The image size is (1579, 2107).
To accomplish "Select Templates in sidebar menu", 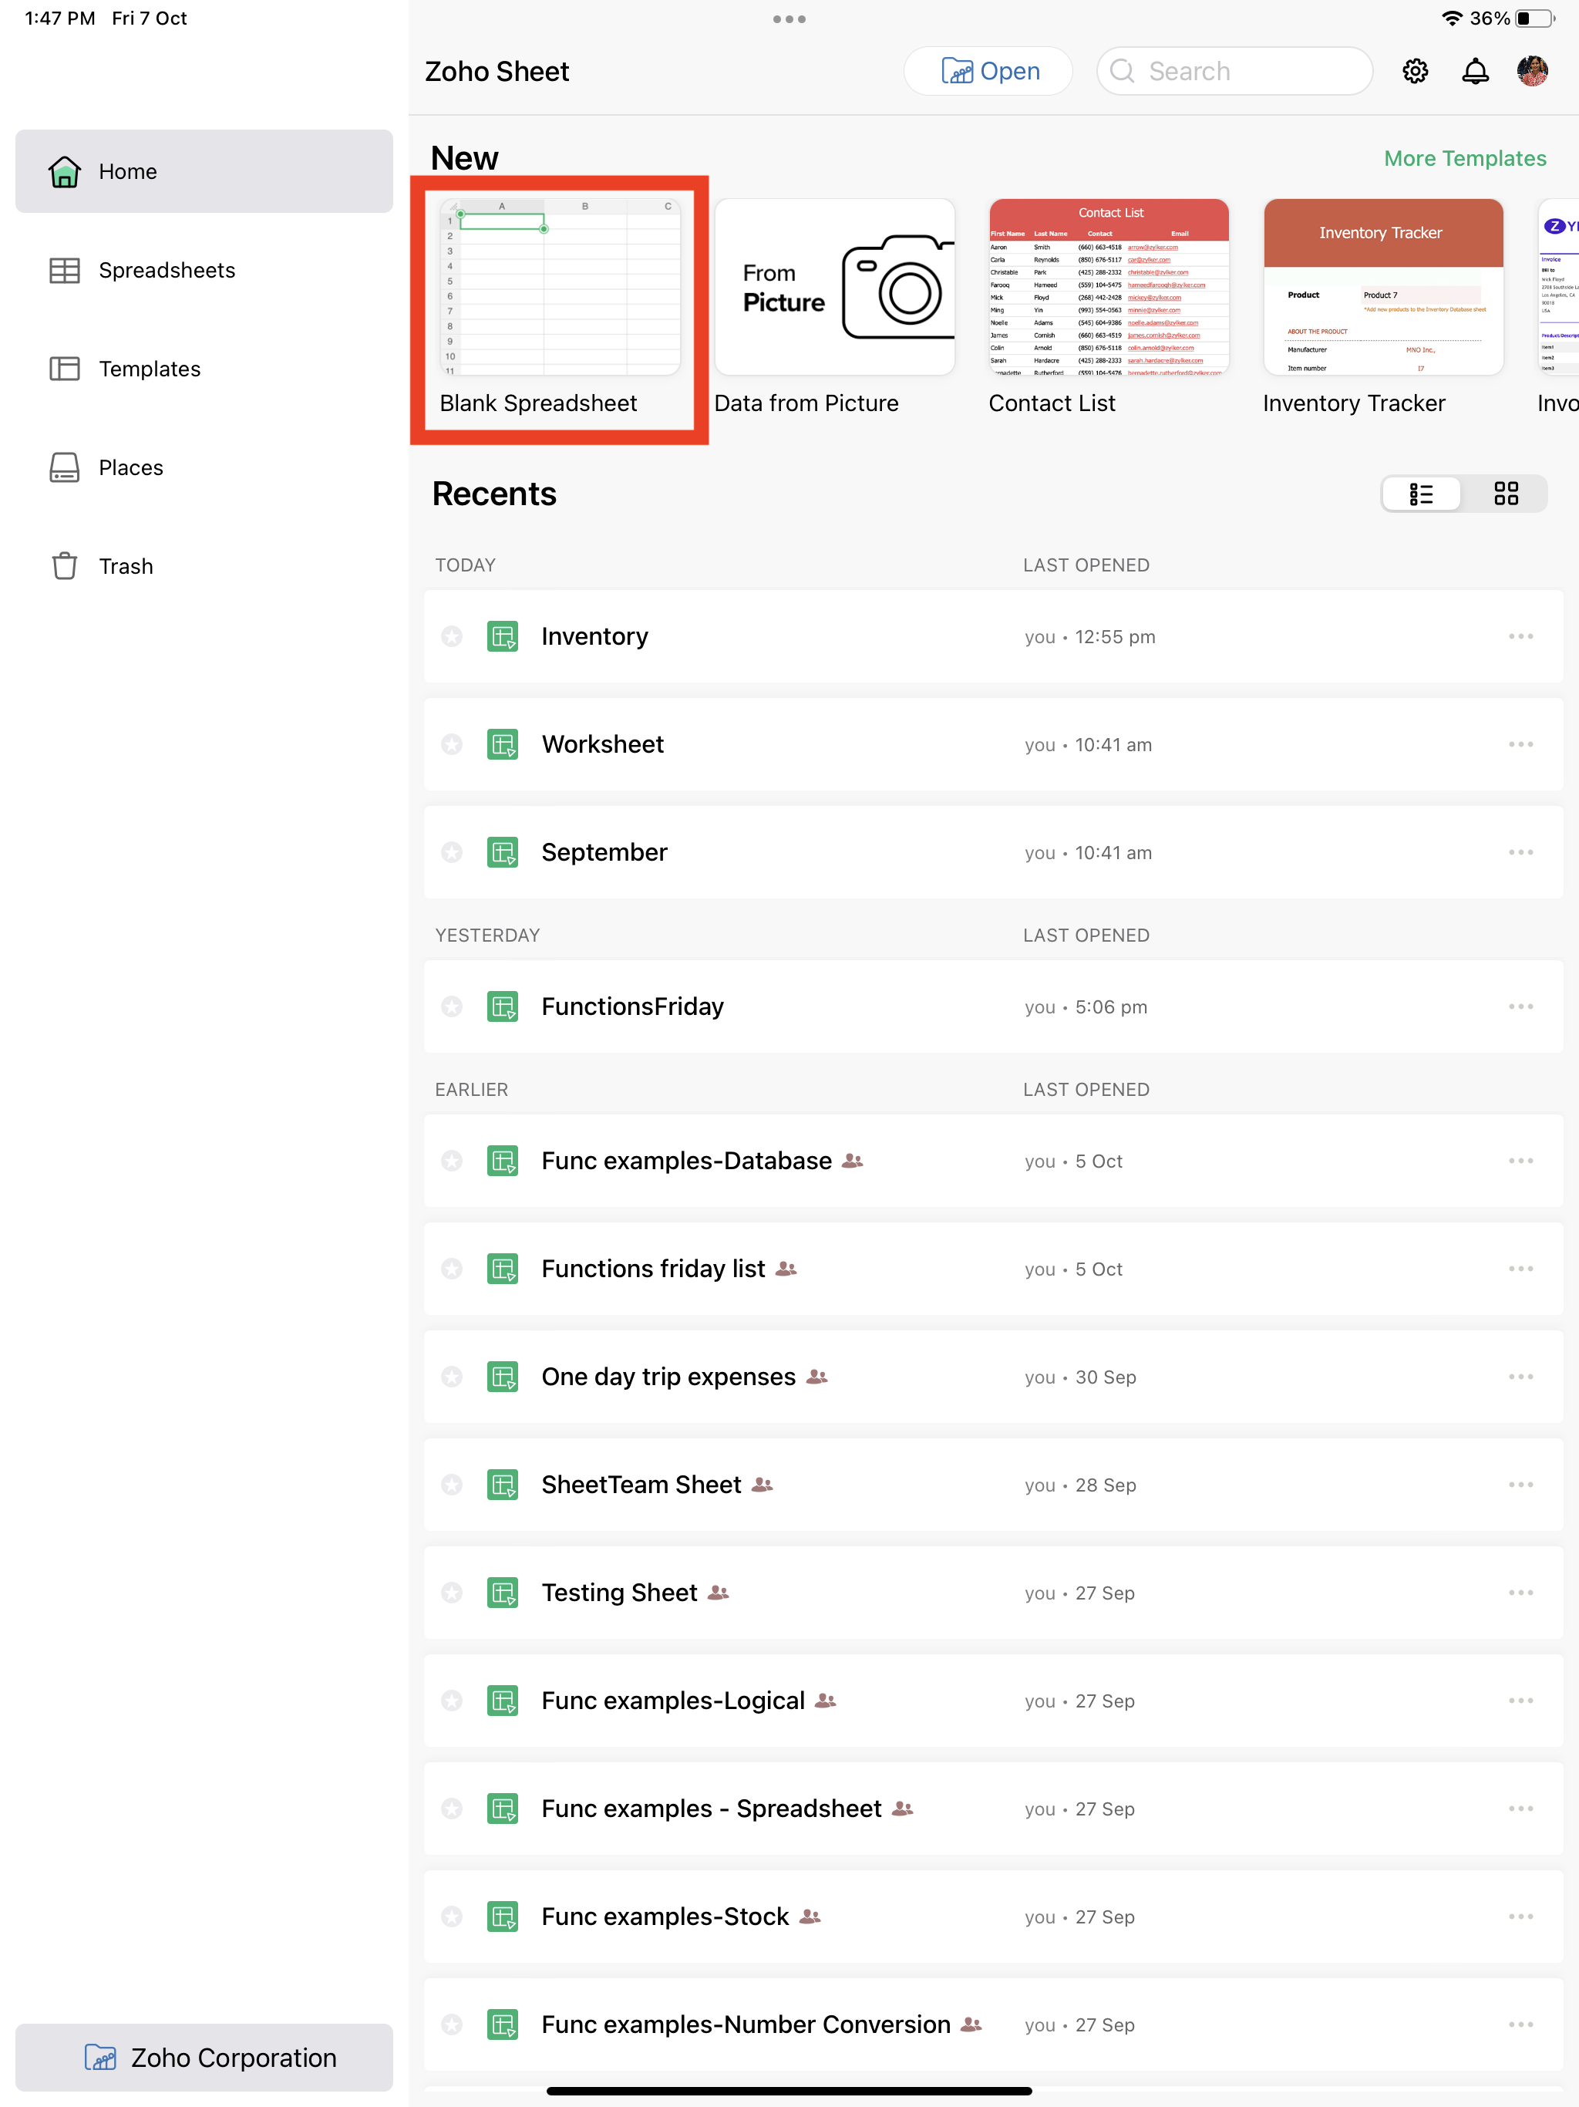I will coord(150,369).
